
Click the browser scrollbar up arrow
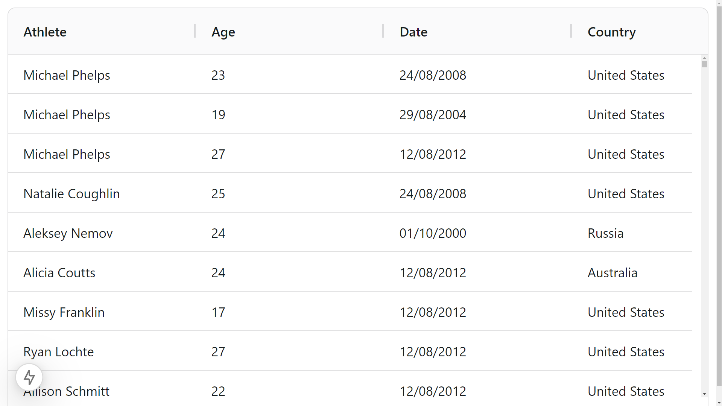[x=718, y=3]
